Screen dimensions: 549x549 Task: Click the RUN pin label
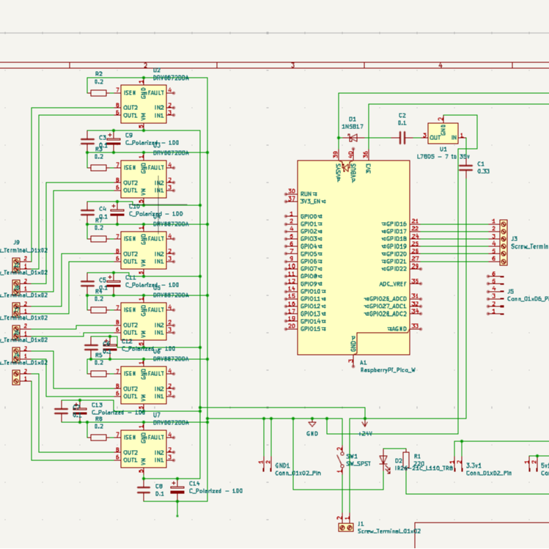[309, 194]
